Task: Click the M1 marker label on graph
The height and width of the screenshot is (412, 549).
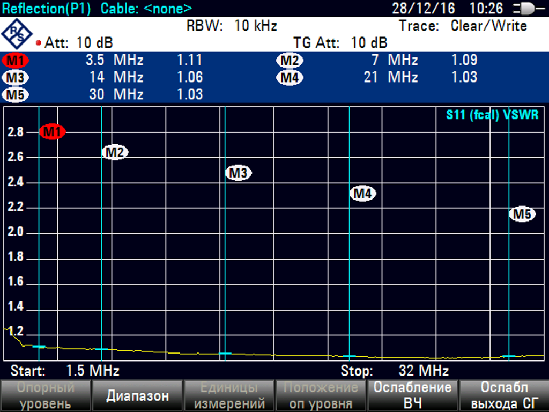Action: (x=52, y=132)
